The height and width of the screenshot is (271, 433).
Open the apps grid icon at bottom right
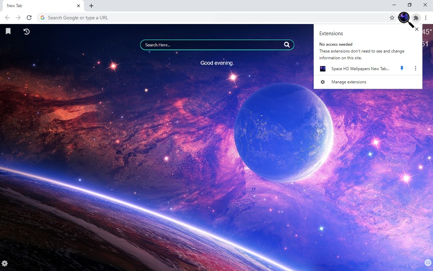pyautogui.click(x=427, y=263)
